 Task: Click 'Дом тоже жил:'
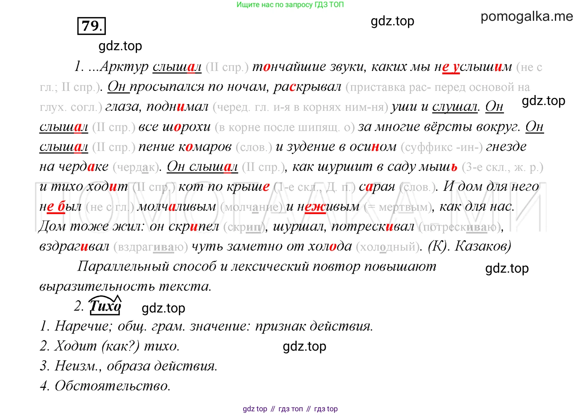92,226
